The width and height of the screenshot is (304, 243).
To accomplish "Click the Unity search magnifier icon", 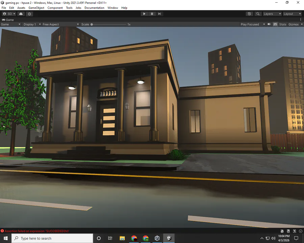I will (x=258, y=14).
